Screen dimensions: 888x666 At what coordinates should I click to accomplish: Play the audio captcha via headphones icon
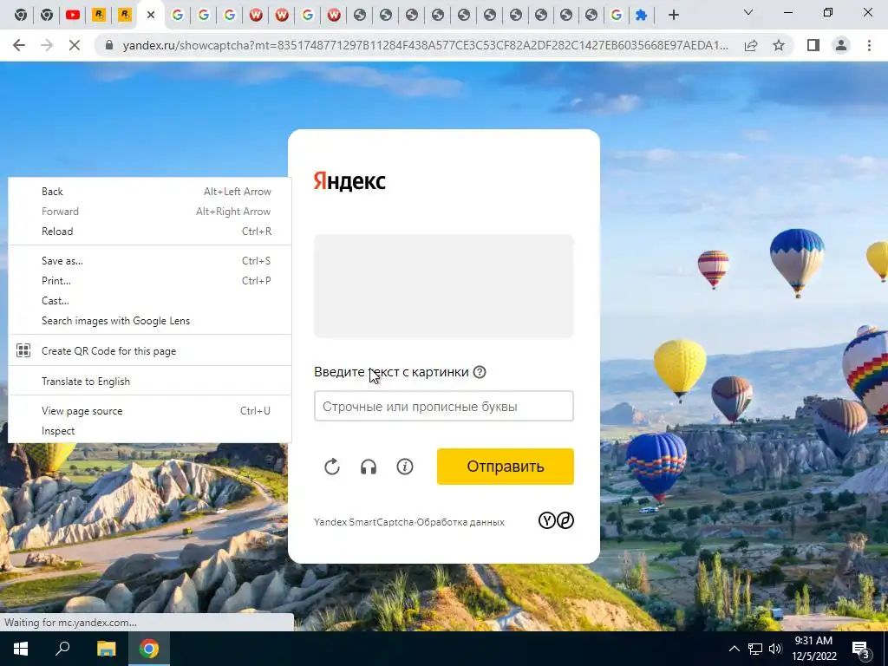pyautogui.click(x=369, y=467)
